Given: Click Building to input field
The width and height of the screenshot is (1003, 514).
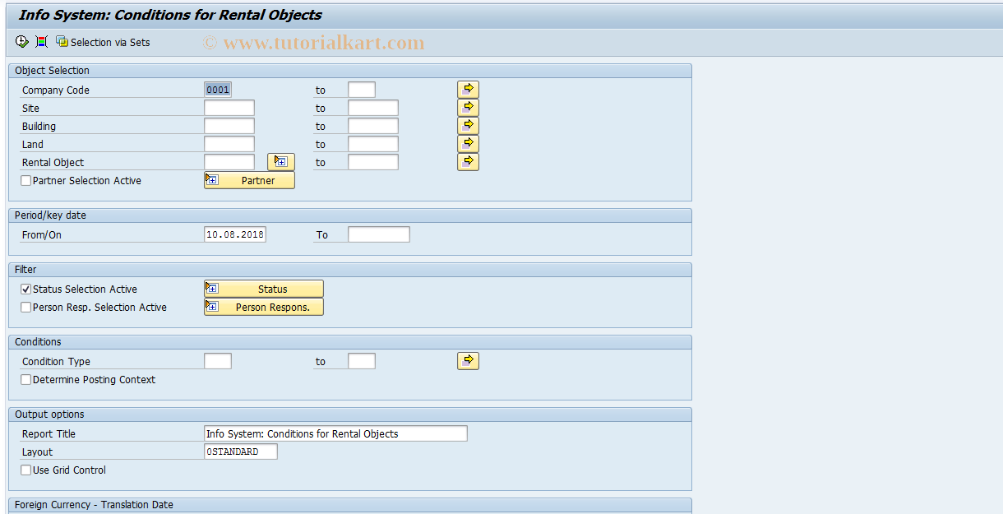Looking at the screenshot, I should coord(373,126).
